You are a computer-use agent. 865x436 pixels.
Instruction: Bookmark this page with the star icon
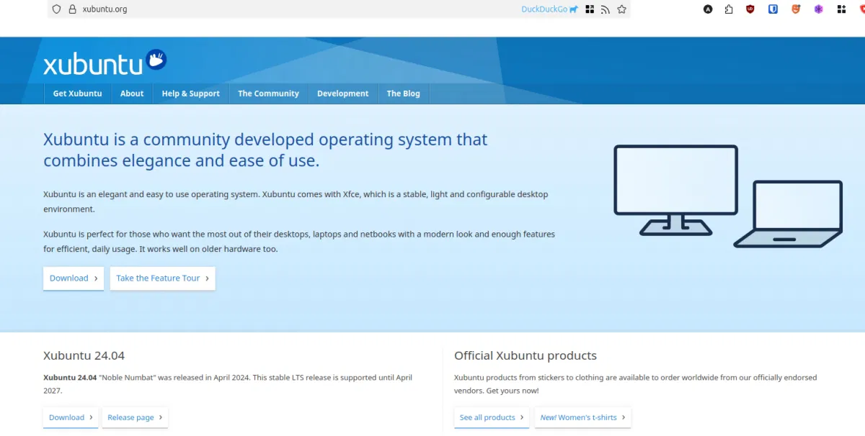tap(621, 9)
